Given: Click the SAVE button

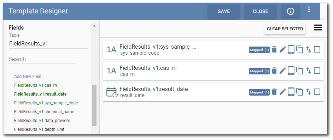Looking at the screenshot, I should 224,11.
